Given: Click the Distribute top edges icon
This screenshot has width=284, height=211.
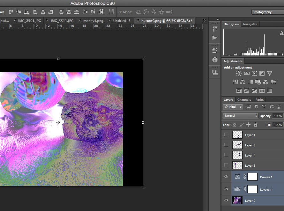Looking at the screenshot, I should pyautogui.click(x=61, y=12).
